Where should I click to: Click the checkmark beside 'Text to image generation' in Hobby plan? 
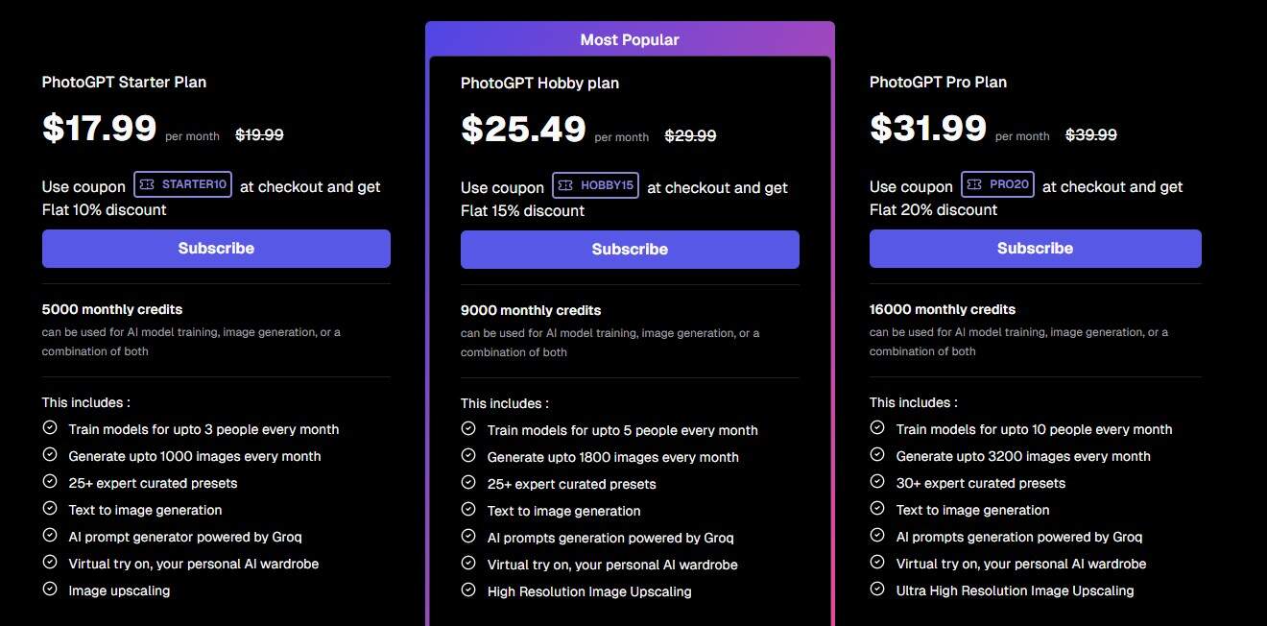[468, 511]
